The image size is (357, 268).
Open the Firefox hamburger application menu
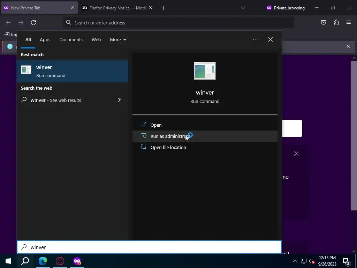[x=349, y=22]
